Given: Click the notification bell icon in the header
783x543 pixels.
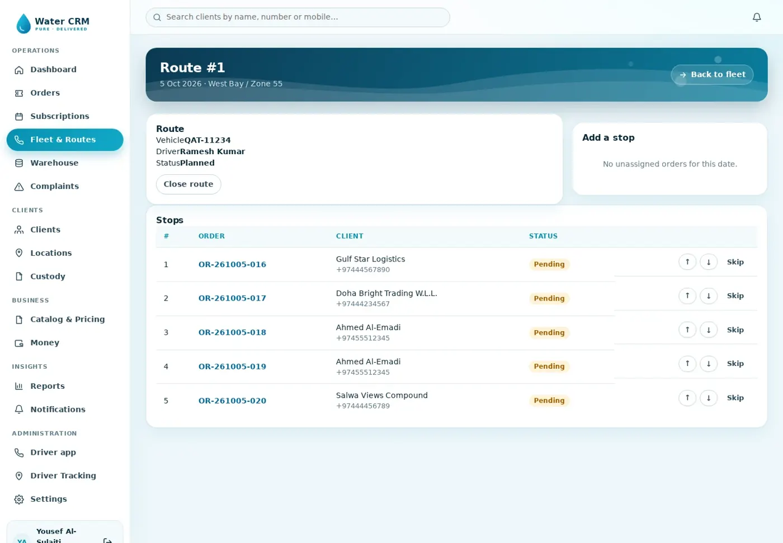Looking at the screenshot, I should [x=757, y=17].
